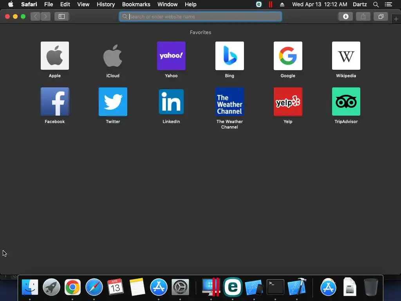
Task: Open the View menu
Action: (83, 4)
